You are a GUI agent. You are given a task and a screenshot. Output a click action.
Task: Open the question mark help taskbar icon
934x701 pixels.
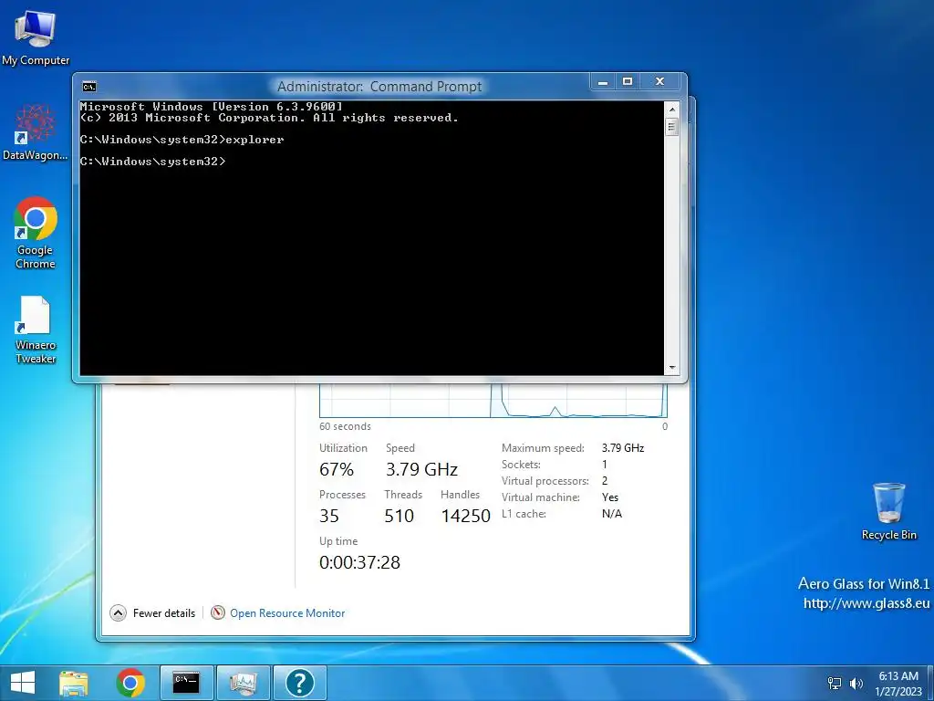click(299, 683)
